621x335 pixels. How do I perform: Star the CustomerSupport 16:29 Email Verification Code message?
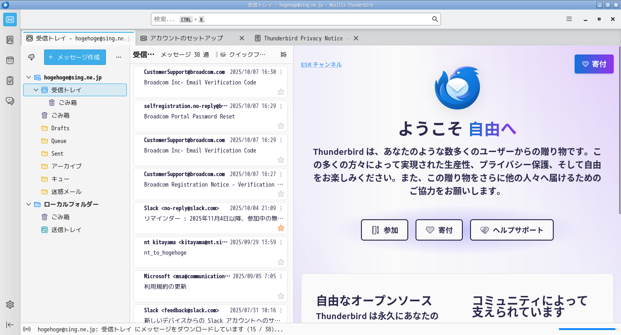[281, 160]
